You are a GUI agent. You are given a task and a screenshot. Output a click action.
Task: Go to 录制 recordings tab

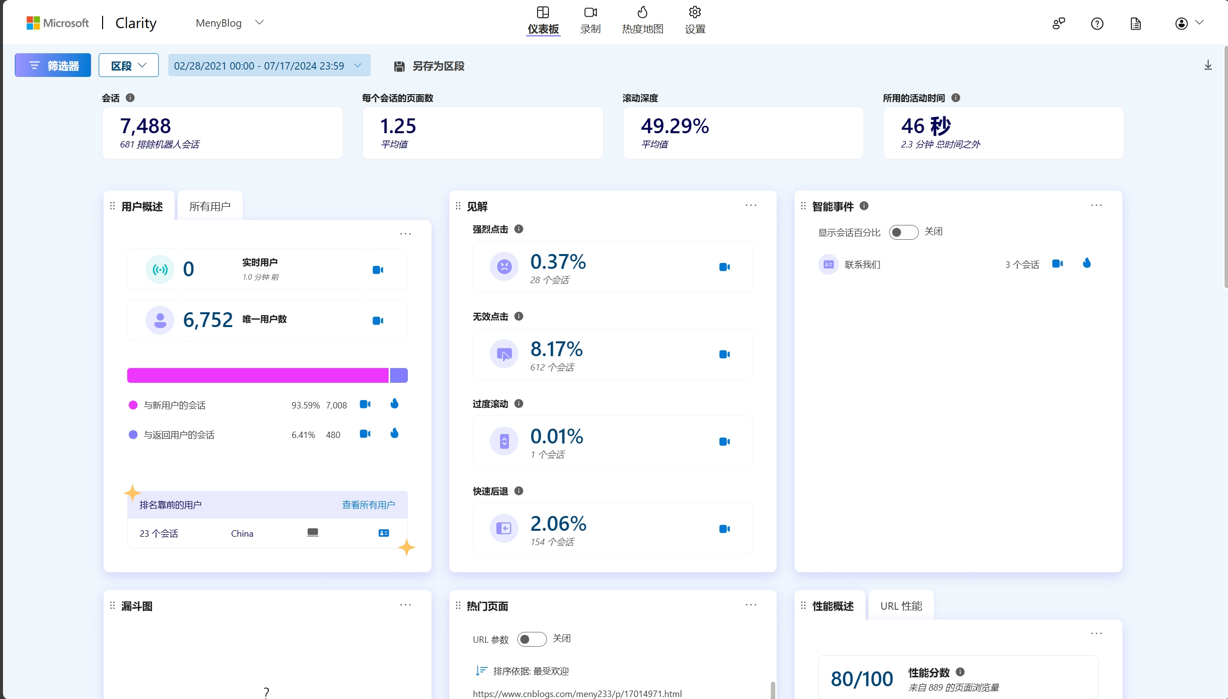(590, 21)
